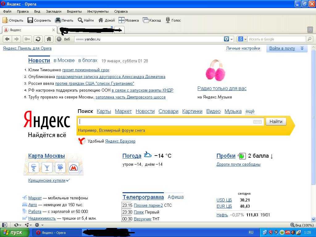Open the Карты service link

104,111
